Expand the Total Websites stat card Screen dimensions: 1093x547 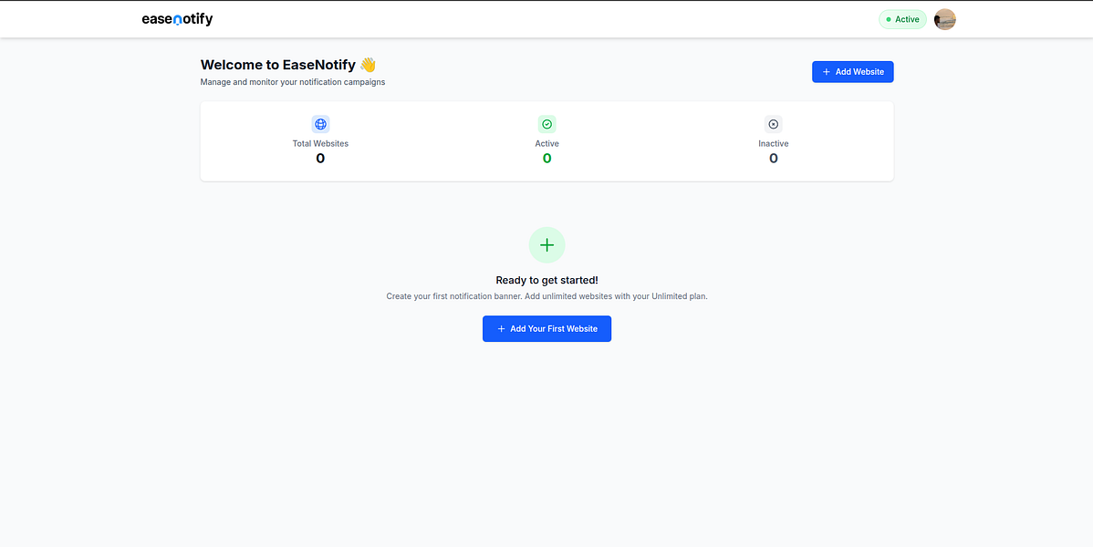(x=320, y=141)
